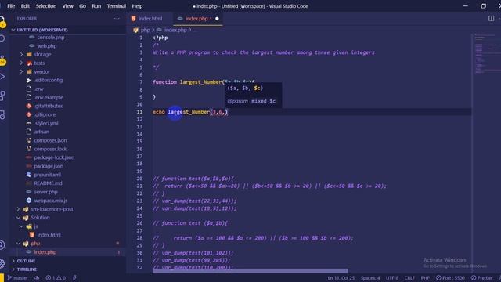This screenshot has height=282, width=501.
Task: Open package.json in the explorer
Action: [49, 166]
